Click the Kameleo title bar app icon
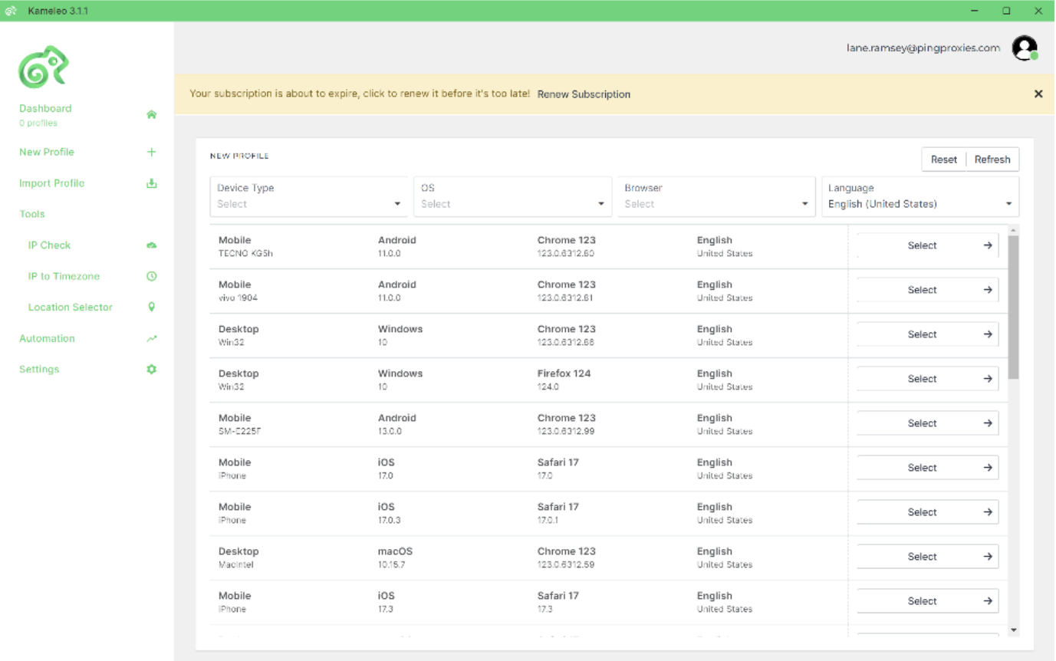 coord(11,11)
